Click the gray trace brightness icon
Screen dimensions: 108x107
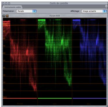4,16
